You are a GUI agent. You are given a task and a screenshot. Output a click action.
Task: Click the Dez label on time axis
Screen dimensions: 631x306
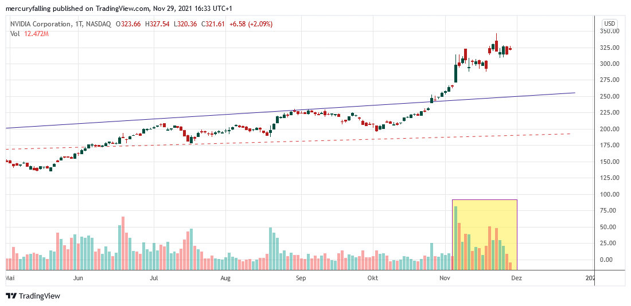[516, 278]
